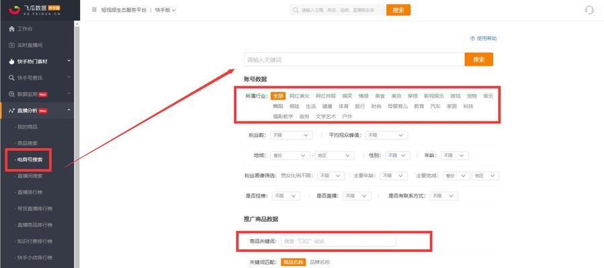This screenshot has width=604, height=268.
Task: Open 直播间搜索 sidebar item
Action: point(30,176)
